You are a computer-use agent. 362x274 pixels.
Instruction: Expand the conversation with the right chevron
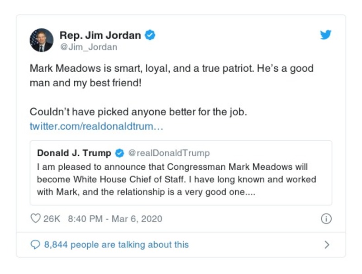pyautogui.click(x=327, y=245)
